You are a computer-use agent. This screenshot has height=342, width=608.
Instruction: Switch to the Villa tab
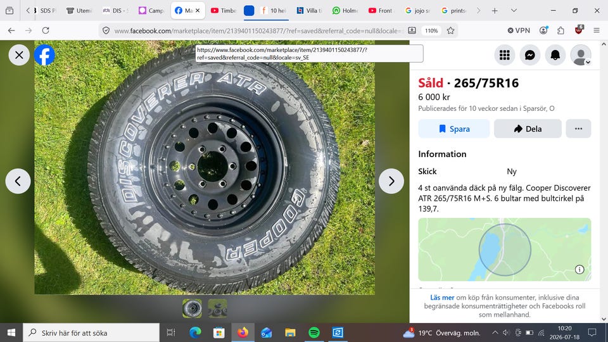(310, 11)
